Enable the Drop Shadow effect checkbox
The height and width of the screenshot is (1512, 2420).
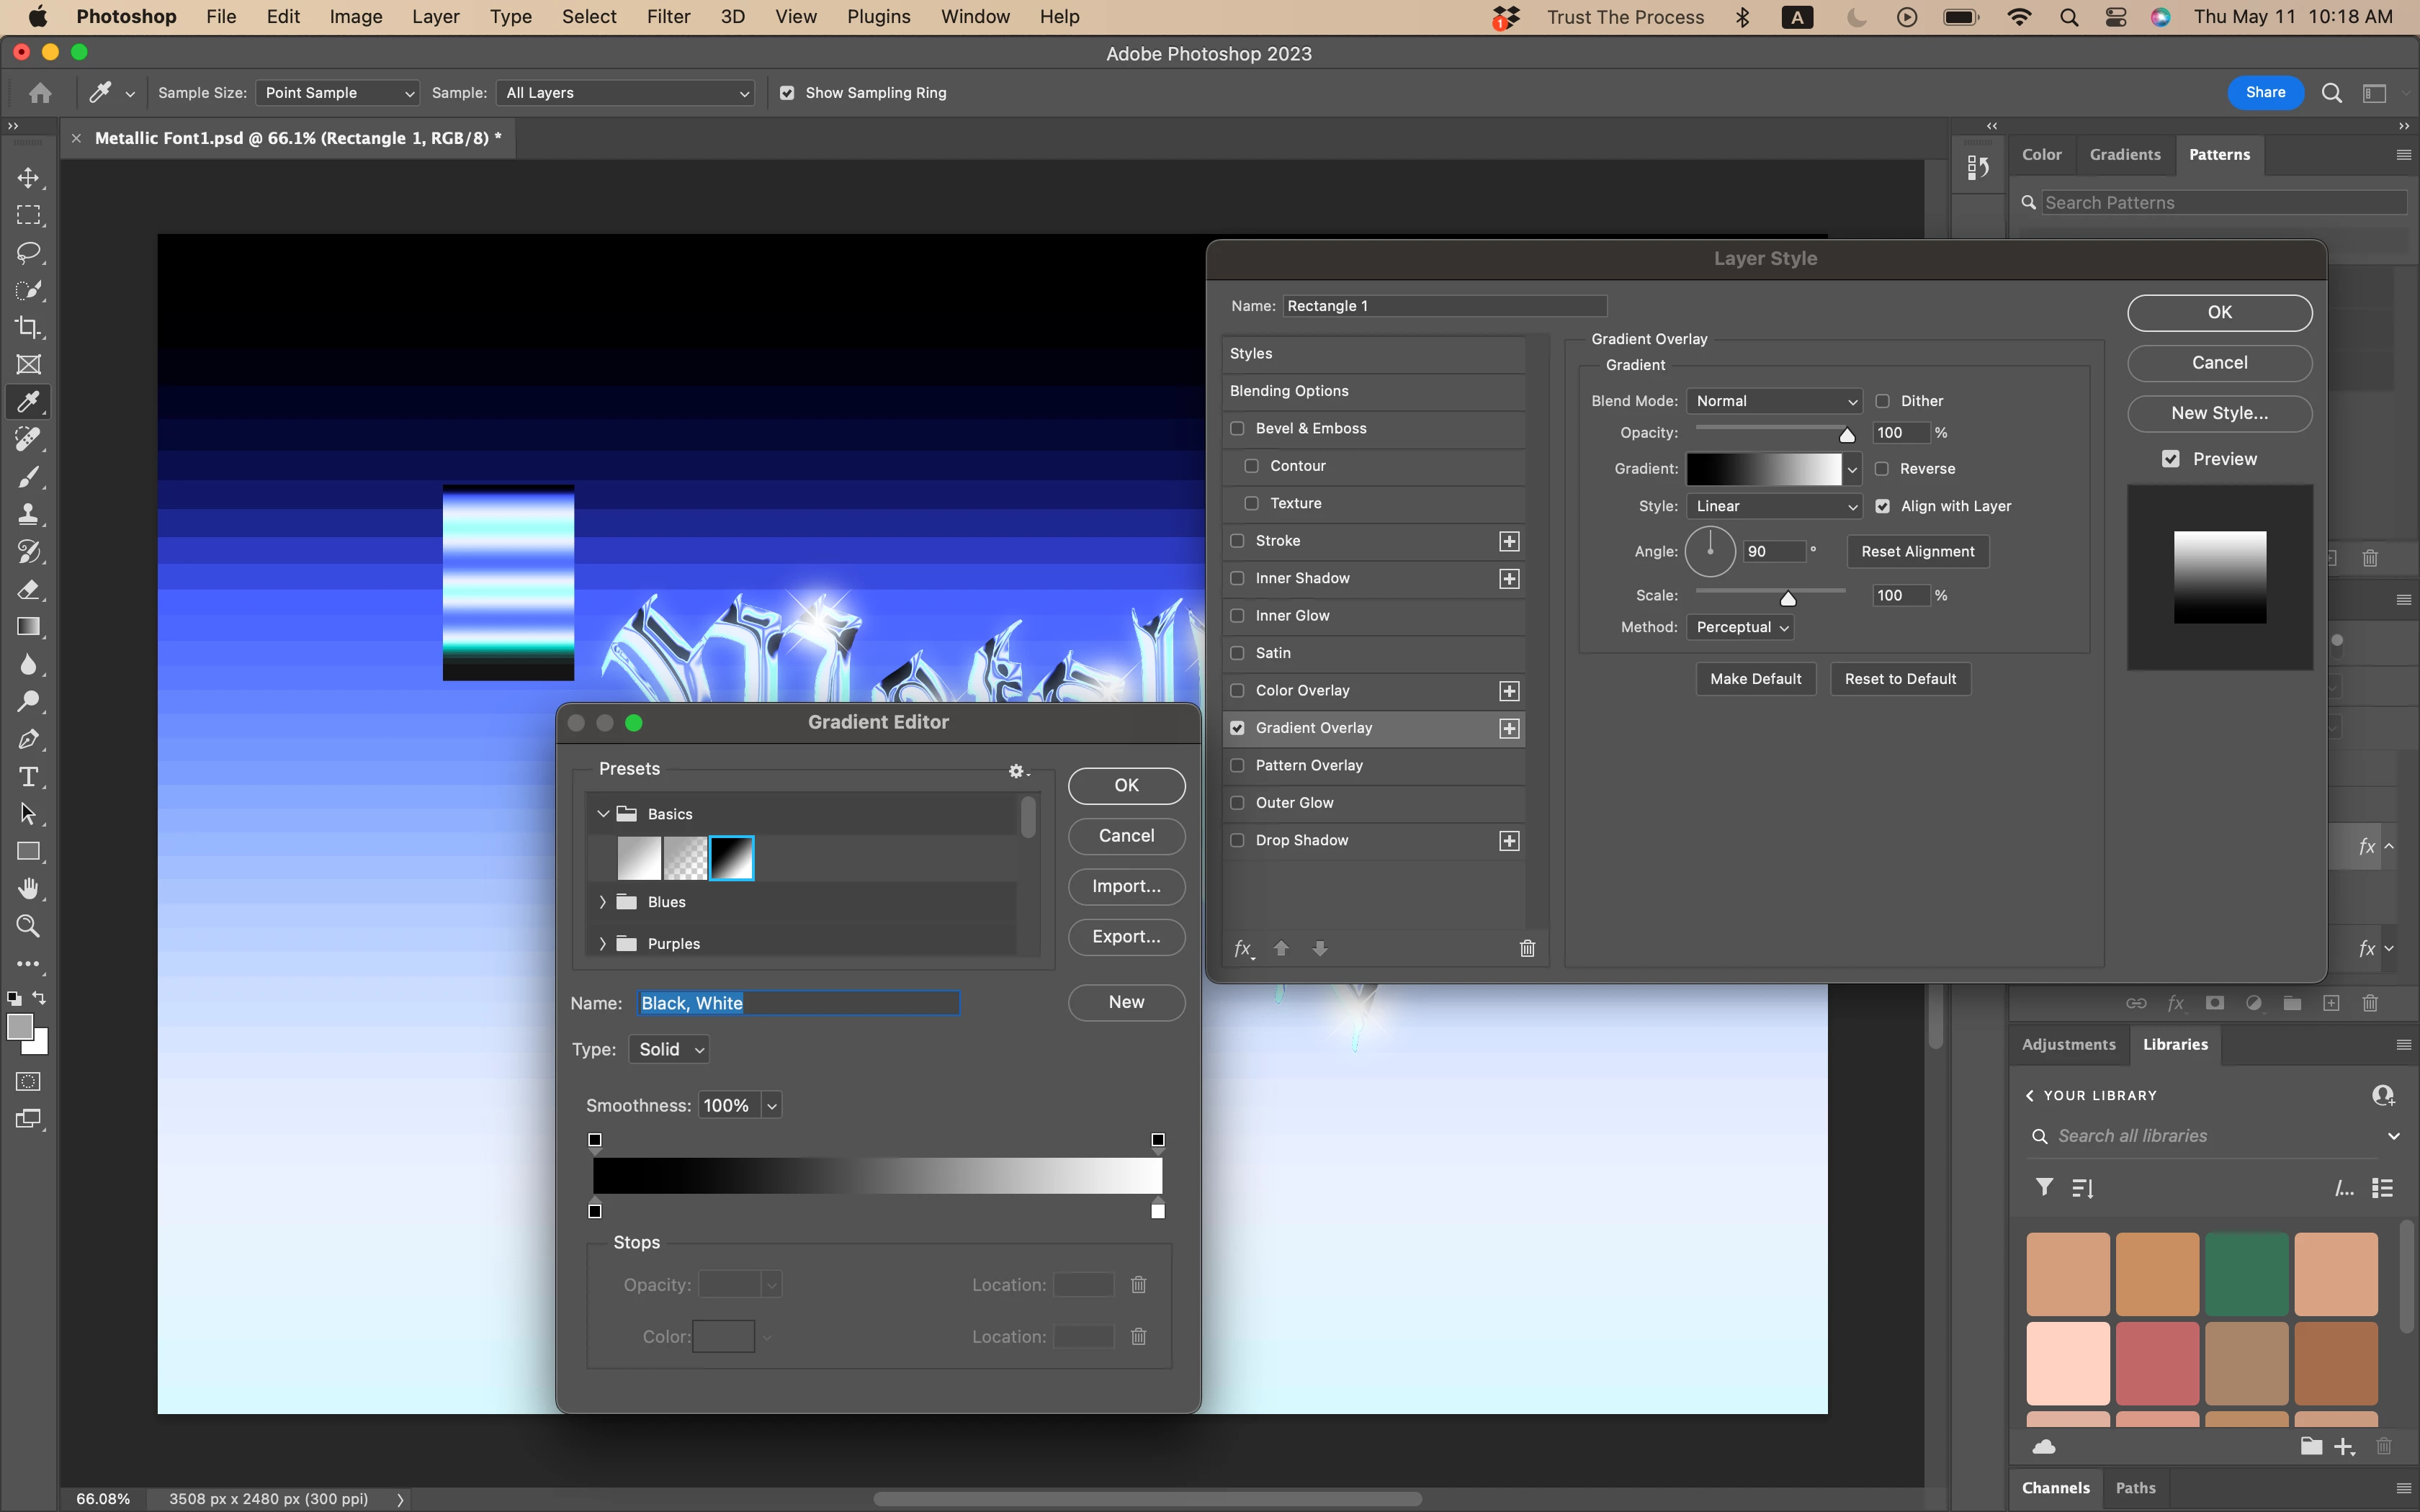[x=1238, y=840]
